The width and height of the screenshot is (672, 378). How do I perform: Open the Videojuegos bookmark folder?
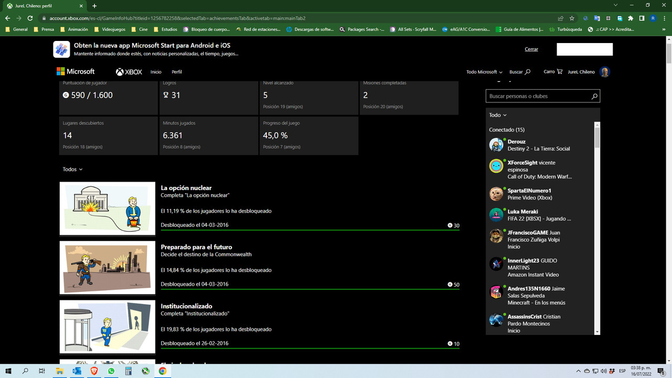coord(109,29)
